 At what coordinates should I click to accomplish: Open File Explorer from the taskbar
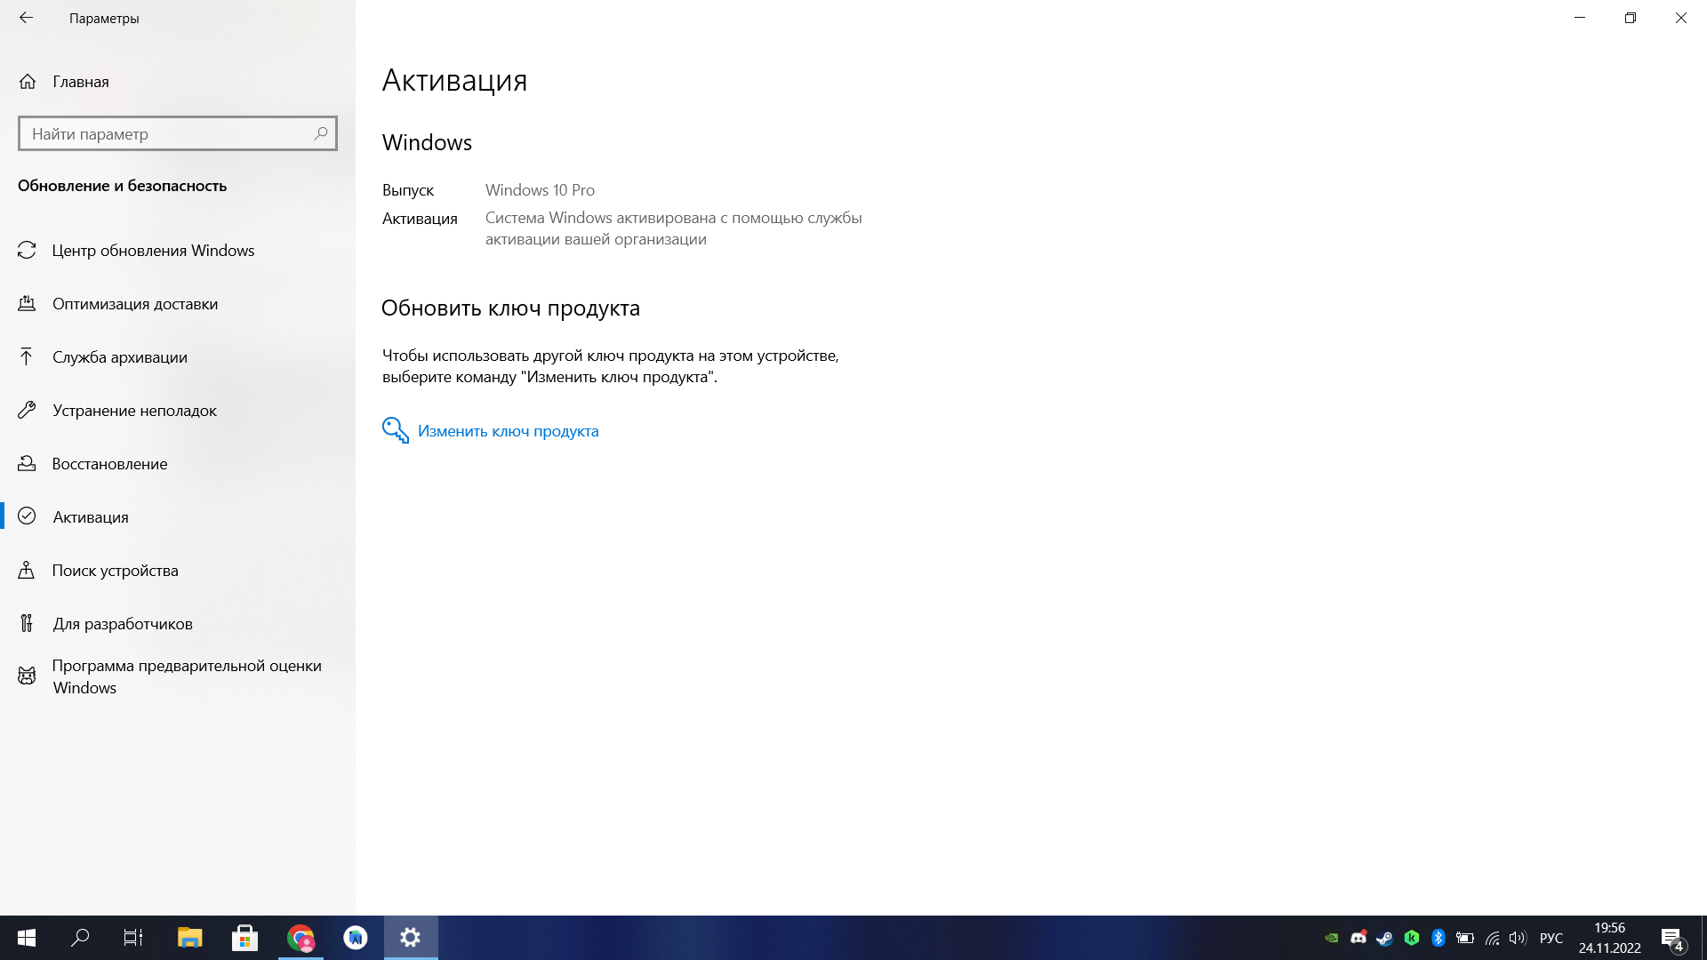(190, 938)
